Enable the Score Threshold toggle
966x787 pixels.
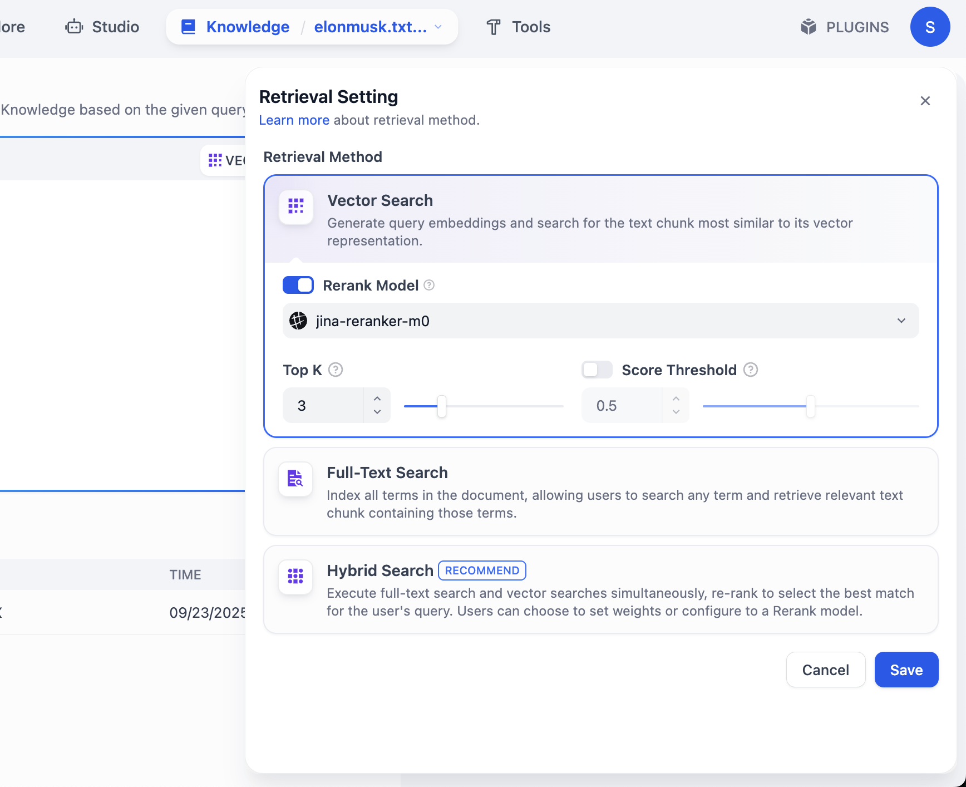[597, 370]
